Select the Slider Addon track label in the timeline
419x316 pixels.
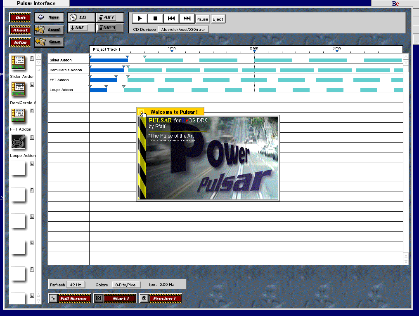coord(61,60)
